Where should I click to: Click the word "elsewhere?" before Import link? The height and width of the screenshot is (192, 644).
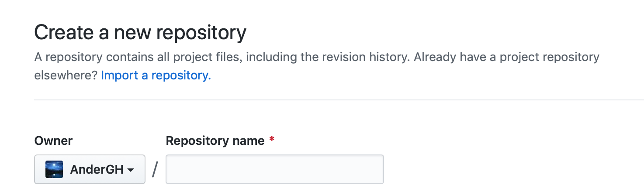point(66,75)
